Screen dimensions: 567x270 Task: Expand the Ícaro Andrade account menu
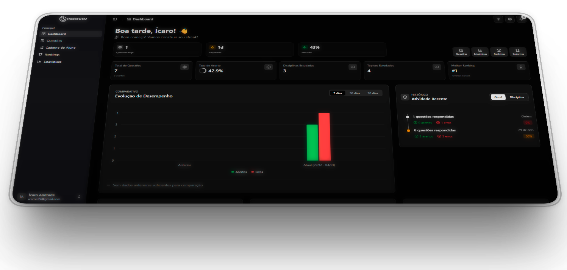79,197
